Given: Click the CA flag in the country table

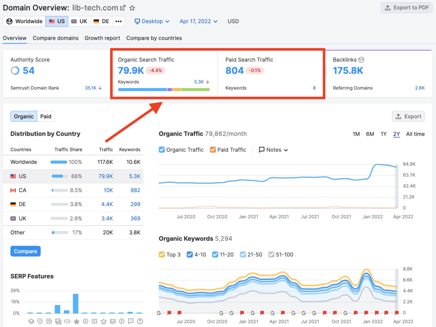Looking at the screenshot, I should point(13,190).
